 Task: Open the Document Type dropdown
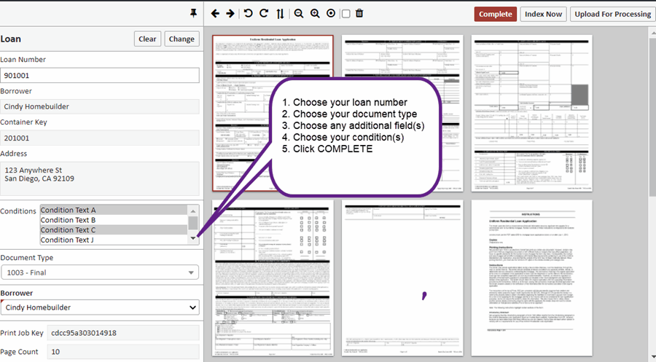(x=99, y=272)
